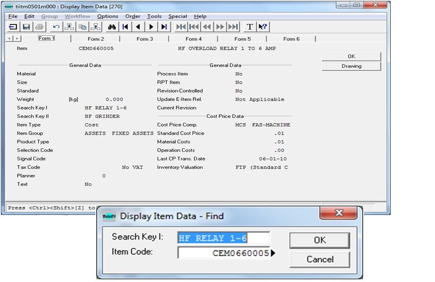Jump to the last record using toolbar icon
Viewport: 435px width, 282px height.
point(164,27)
